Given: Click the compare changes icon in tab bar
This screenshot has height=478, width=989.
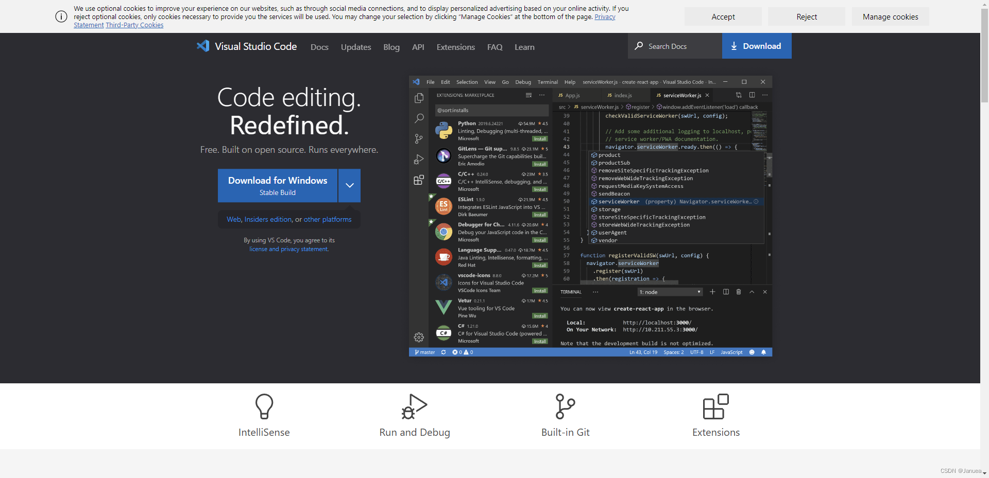Looking at the screenshot, I should [x=739, y=95].
